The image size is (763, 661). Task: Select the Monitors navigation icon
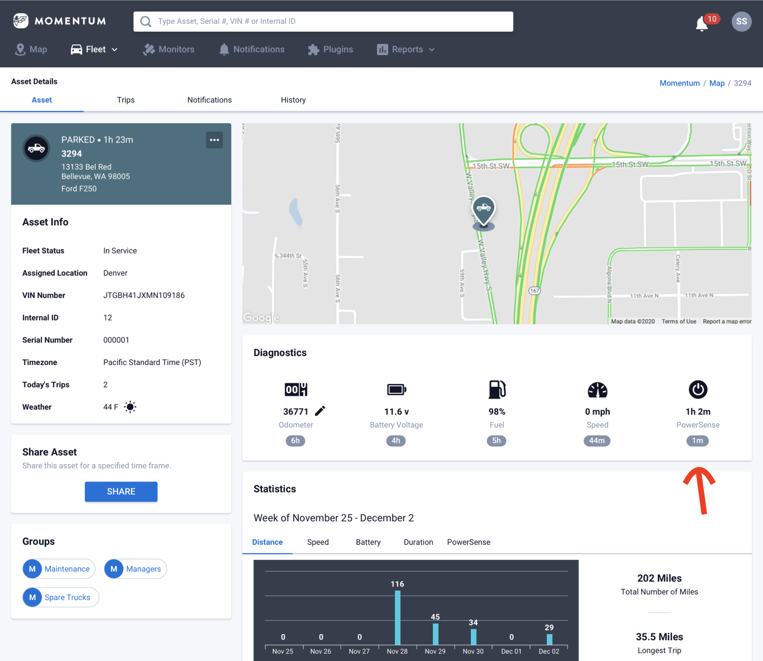click(149, 49)
